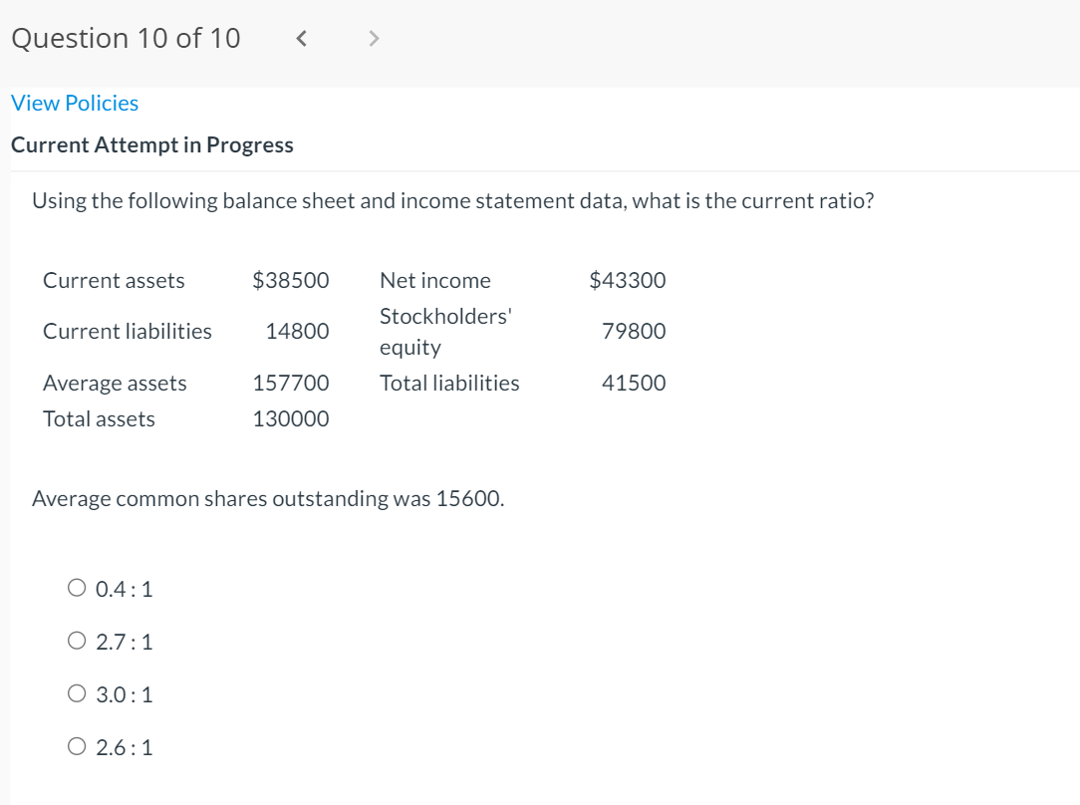Click the 2.7:1 answer label text
This screenshot has width=1080, height=805.
pos(124,642)
